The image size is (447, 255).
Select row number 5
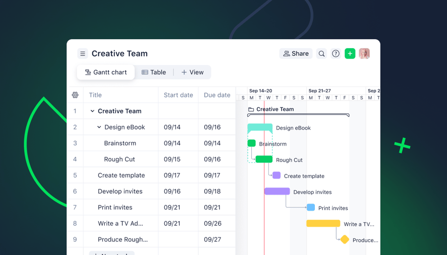[x=75, y=175]
